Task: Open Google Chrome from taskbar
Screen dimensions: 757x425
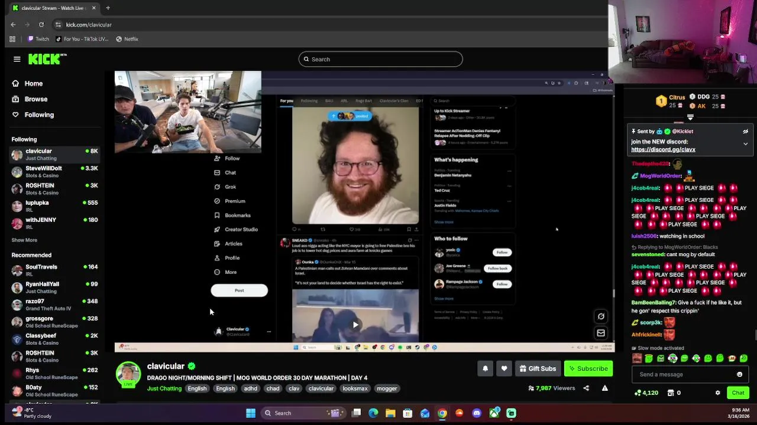Action: coord(442,413)
